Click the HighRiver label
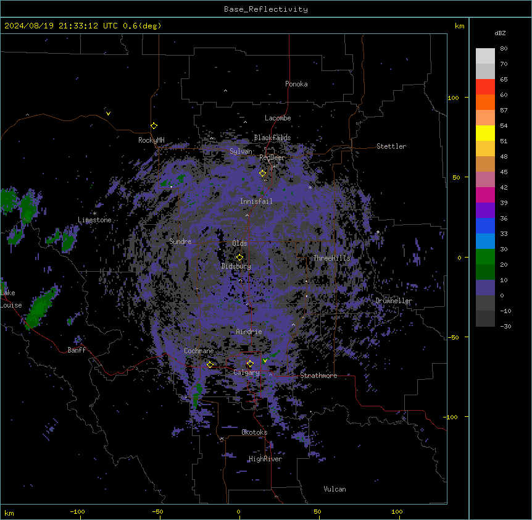The image size is (532, 520). [265, 459]
